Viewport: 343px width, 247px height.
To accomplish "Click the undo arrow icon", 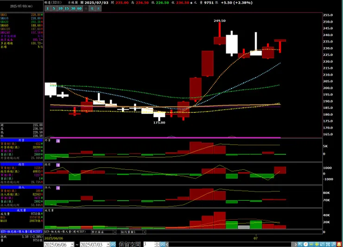I will pyautogui.click(x=322, y=244).
